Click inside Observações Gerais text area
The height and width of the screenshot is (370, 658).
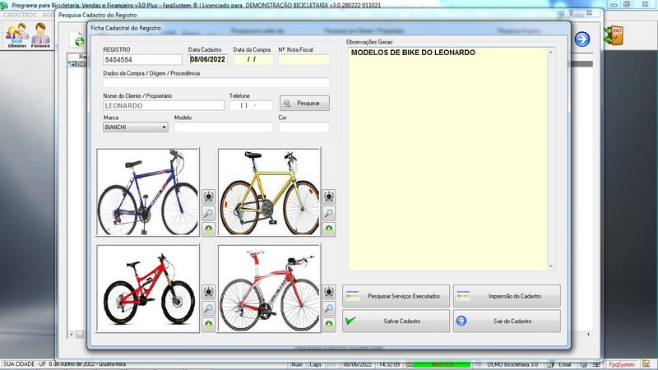(447, 160)
